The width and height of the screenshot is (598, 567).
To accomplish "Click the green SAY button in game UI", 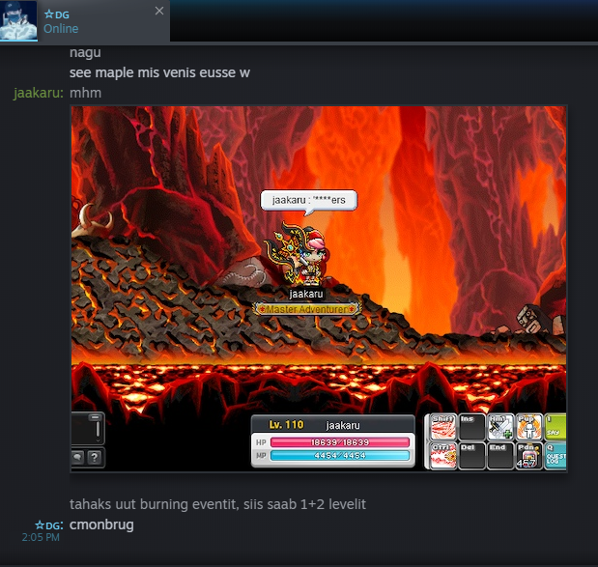I will coord(555,427).
